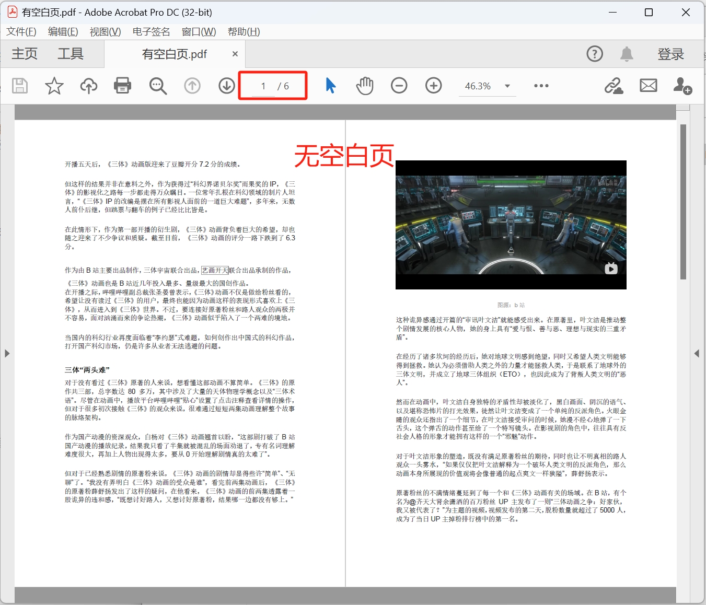
Task: Zoom in on the page view
Action: (433, 86)
